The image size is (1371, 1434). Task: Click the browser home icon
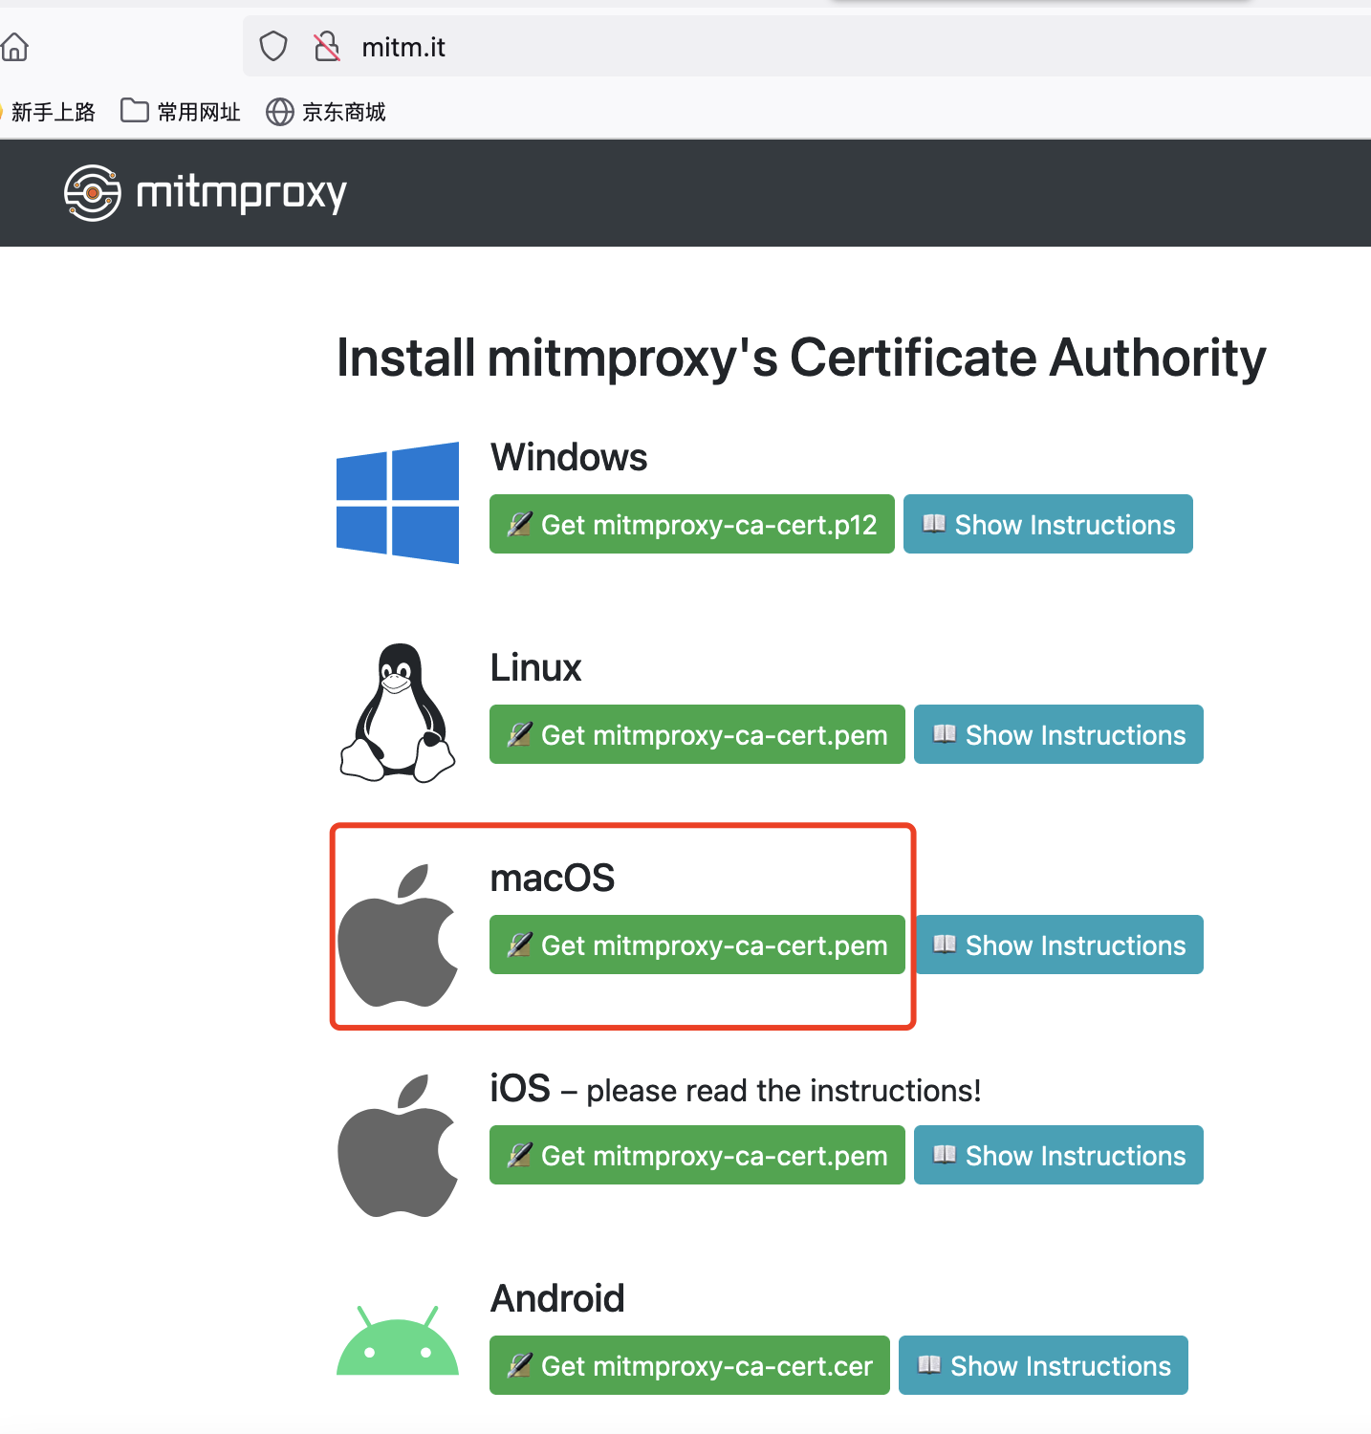(x=14, y=46)
